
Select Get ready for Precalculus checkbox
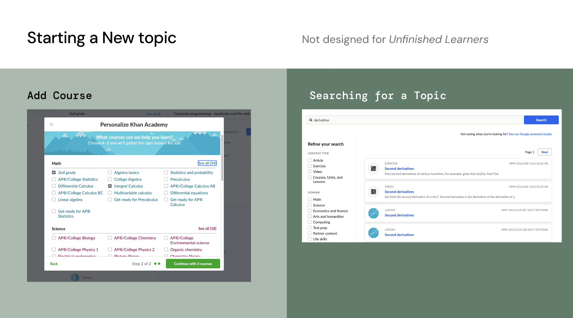[110, 200]
